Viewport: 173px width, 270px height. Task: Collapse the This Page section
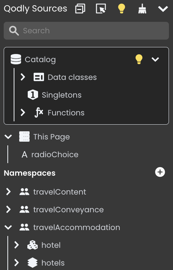(x=8, y=137)
